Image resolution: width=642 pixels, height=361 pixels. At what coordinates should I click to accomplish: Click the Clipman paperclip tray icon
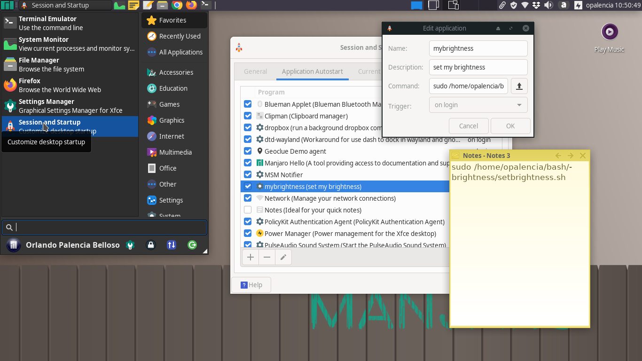(502, 5)
